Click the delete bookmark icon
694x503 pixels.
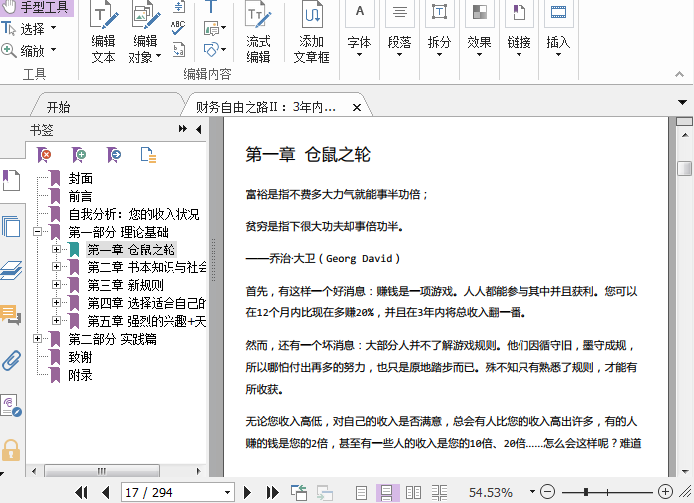(x=44, y=154)
